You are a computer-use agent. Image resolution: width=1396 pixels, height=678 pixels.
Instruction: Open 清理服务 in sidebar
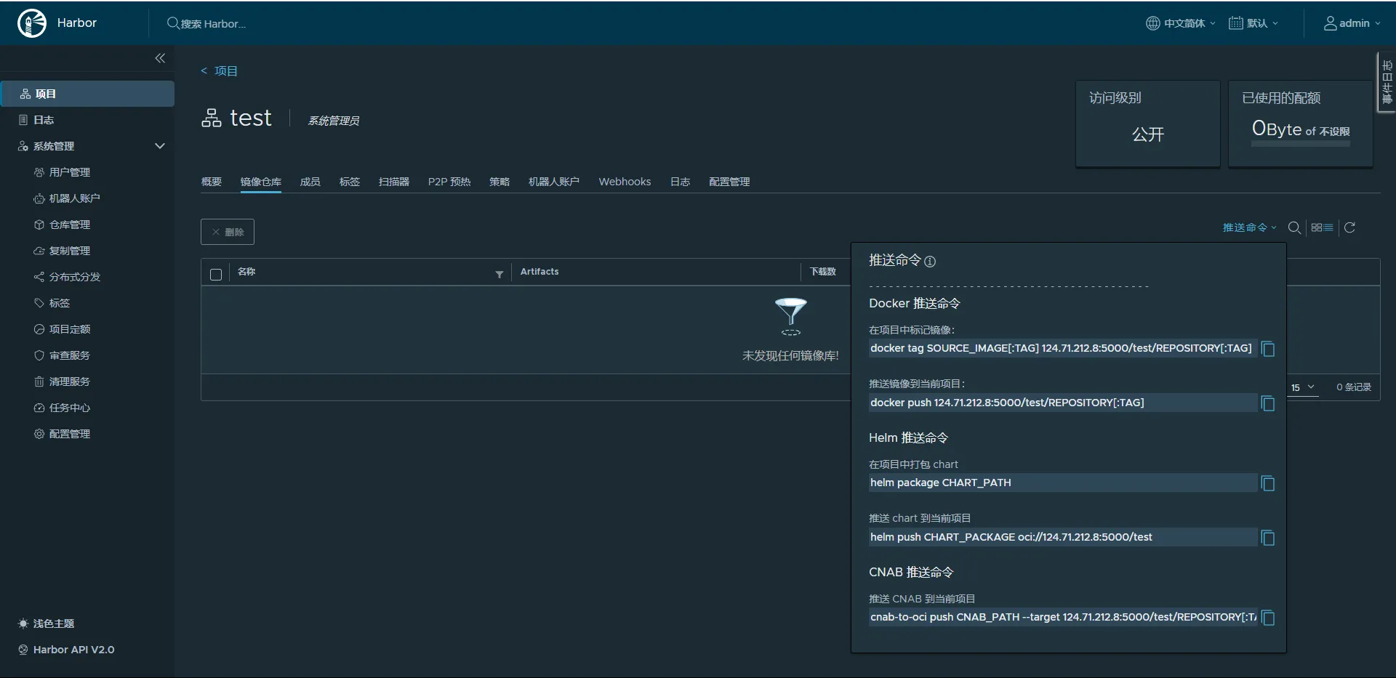click(x=63, y=382)
